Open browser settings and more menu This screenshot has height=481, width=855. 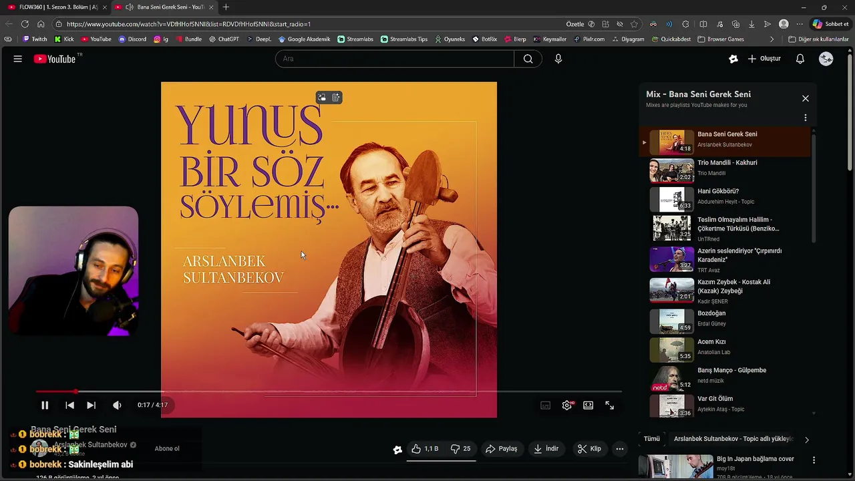click(800, 24)
